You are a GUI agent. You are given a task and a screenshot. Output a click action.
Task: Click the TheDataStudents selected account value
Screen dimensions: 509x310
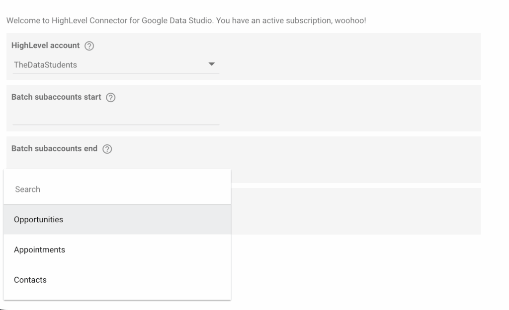(x=46, y=64)
